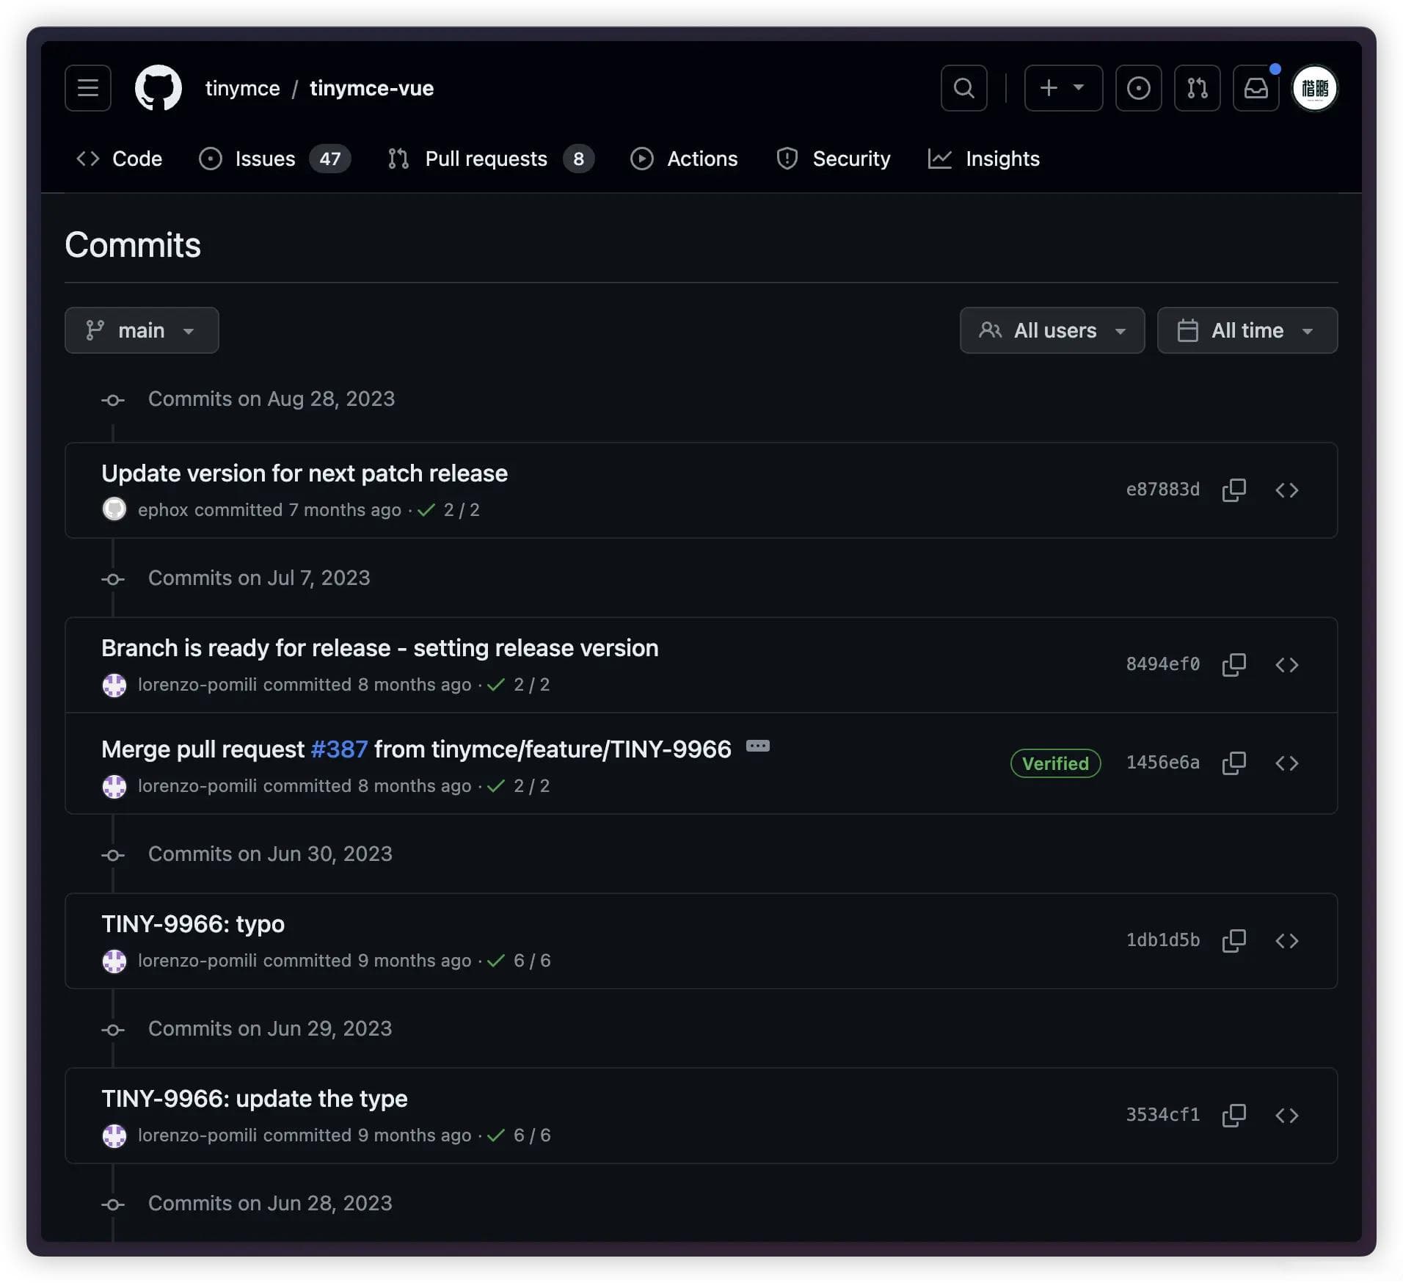Copy full SHA for commit 8494ef0
Screen dimensions: 1403x1283
tap(1233, 664)
